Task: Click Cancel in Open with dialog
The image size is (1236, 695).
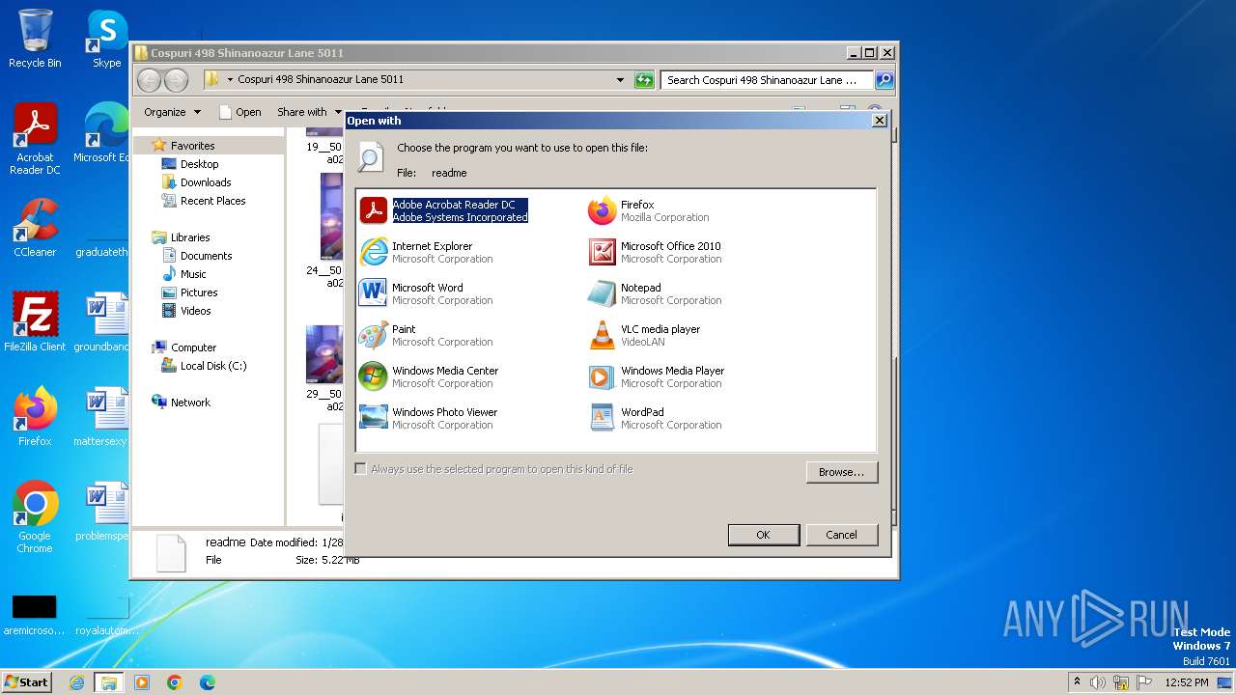Action: pos(841,535)
